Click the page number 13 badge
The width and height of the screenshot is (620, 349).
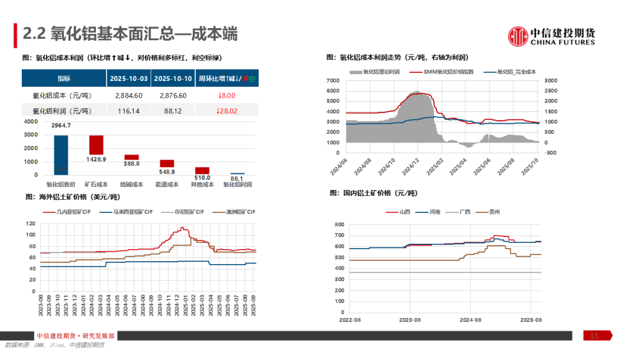pyautogui.click(x=598, y=336)
